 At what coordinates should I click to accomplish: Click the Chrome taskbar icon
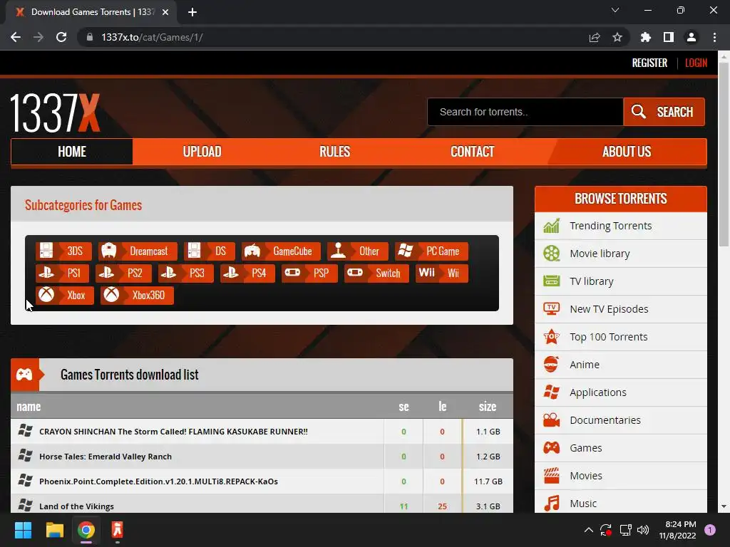tap(86, 530)
